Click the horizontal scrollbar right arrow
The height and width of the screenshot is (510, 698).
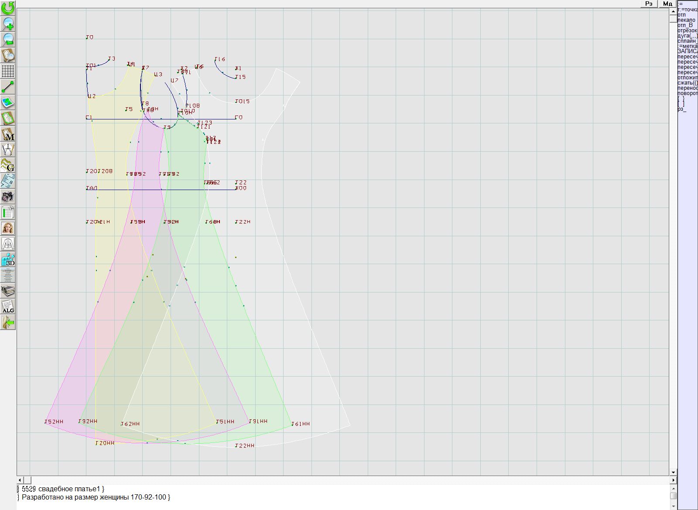coord(673,480)
